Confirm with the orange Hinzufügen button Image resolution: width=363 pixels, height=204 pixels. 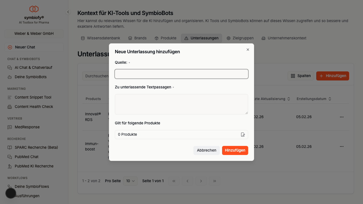pos(235,150)
